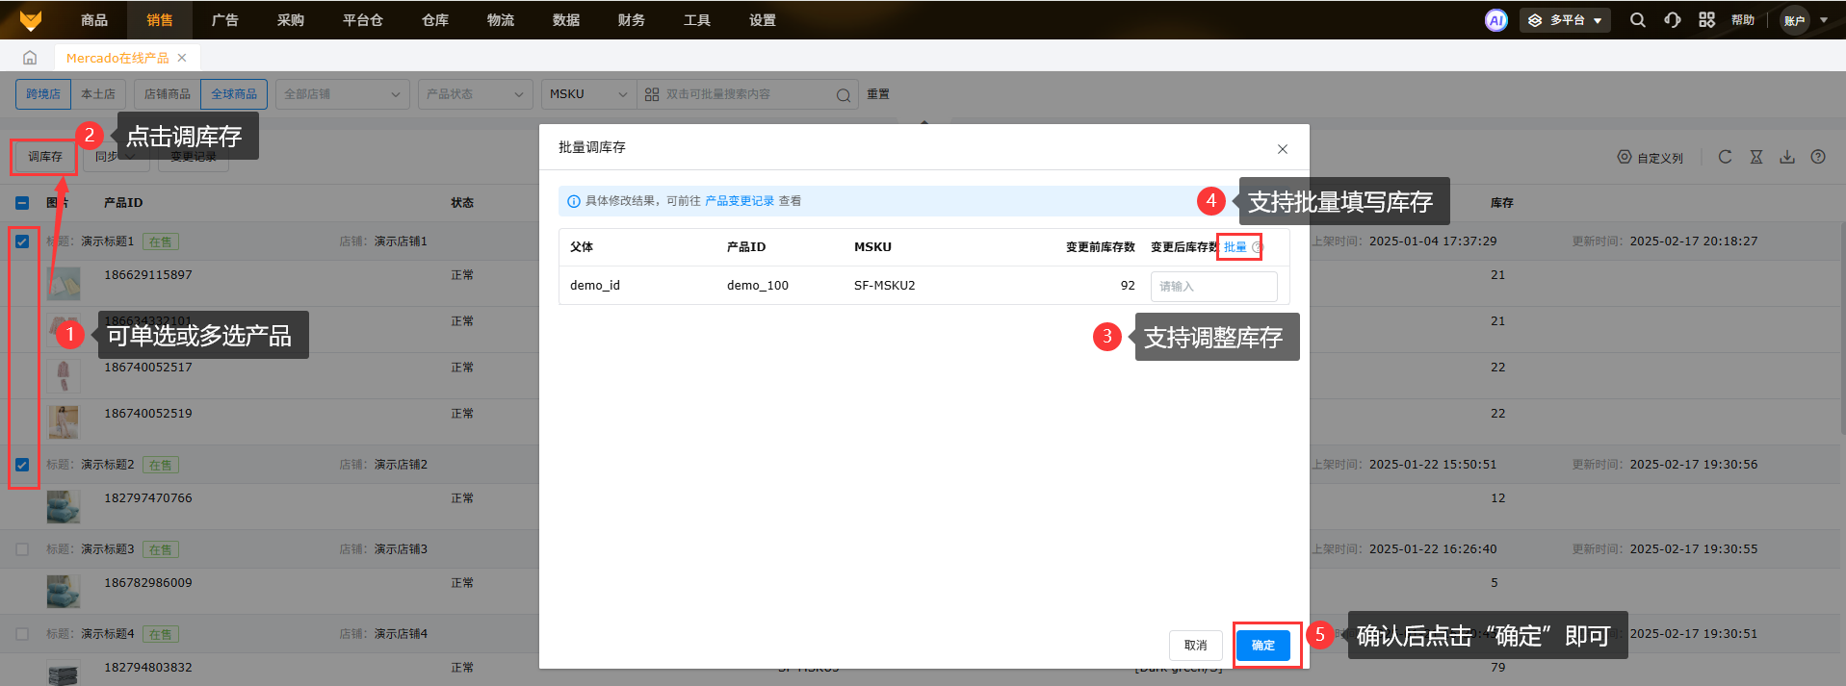
Task: Open the 产品变更记录 link
Action: (739, 201)
